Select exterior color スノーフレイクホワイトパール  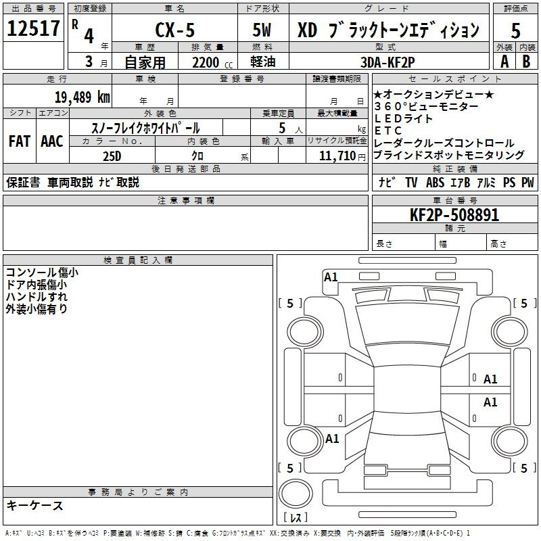coord(145,128)
